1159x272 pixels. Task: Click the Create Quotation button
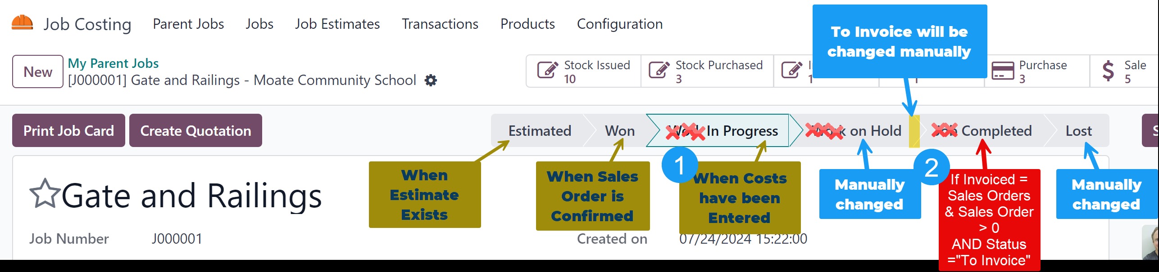coord(195,130)
